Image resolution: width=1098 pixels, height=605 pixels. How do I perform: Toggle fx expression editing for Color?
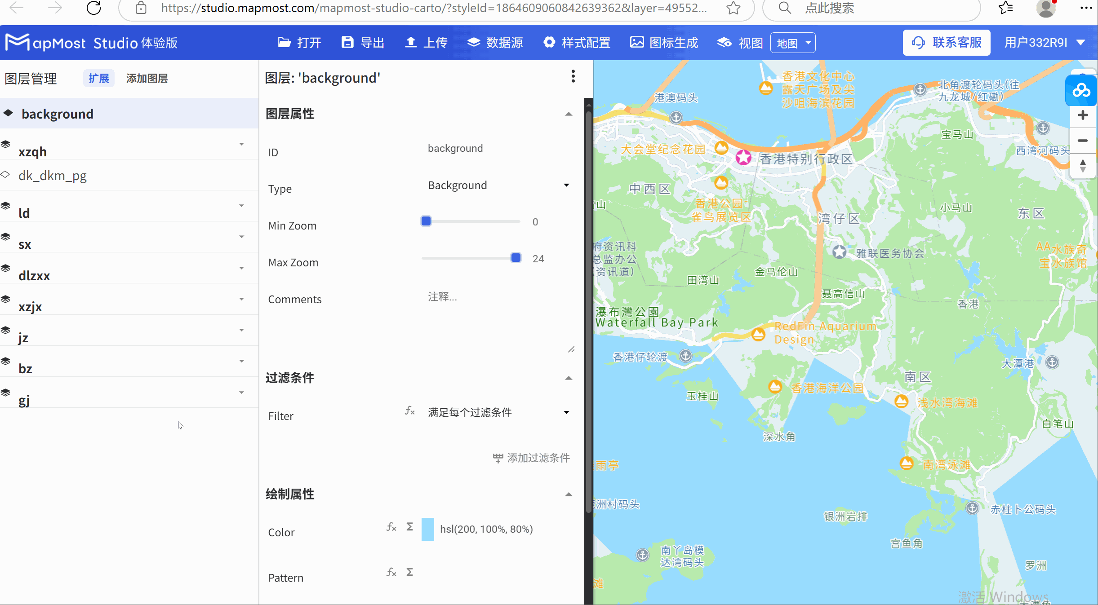pos(391,527)
